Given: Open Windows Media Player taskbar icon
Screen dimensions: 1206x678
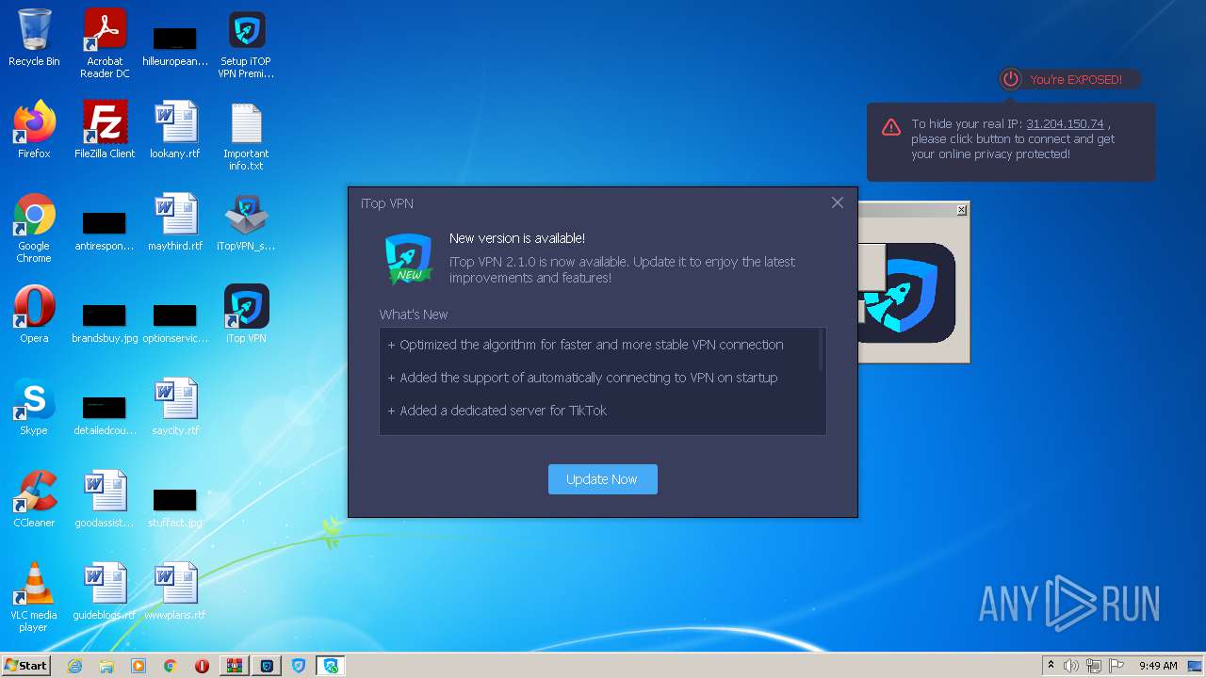Looking at the screenshot, I should pyautogui.click(x=139, y=666).
